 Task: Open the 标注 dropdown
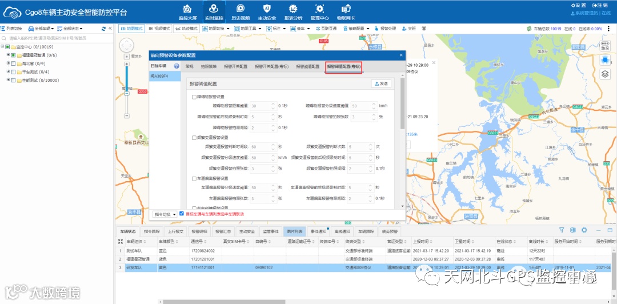tap(277, 29)
